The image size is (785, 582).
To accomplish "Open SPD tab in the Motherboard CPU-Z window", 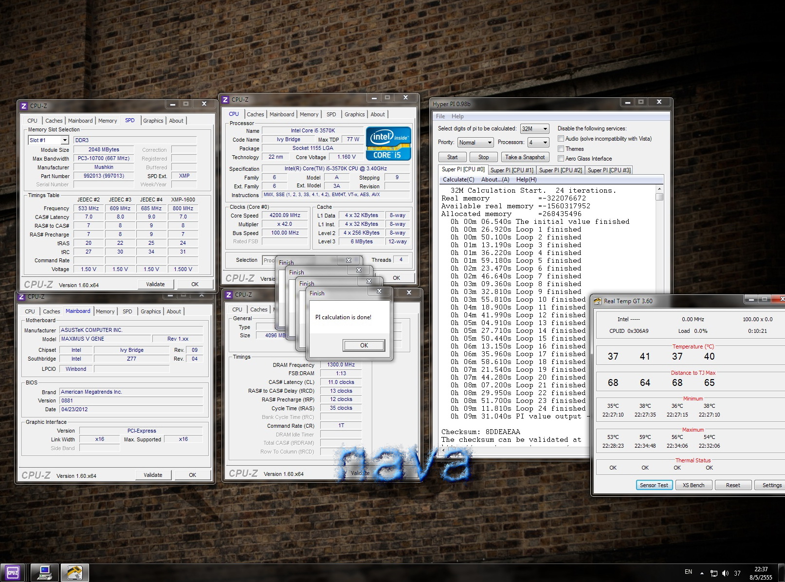I will click(128, 311).
